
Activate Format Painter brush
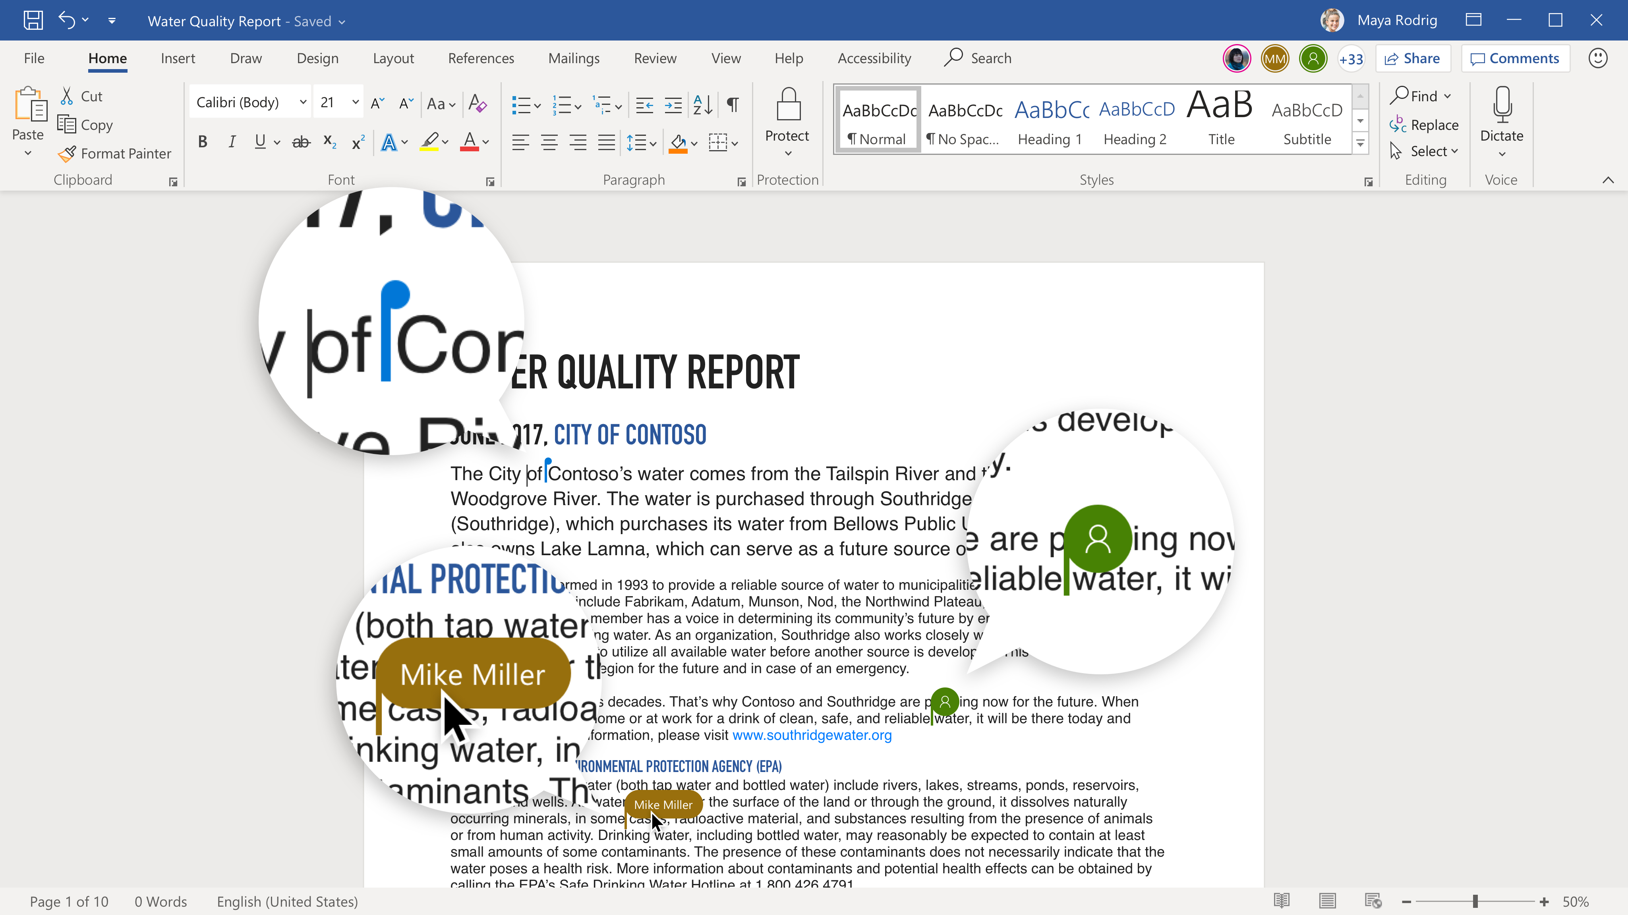point(66,154)
